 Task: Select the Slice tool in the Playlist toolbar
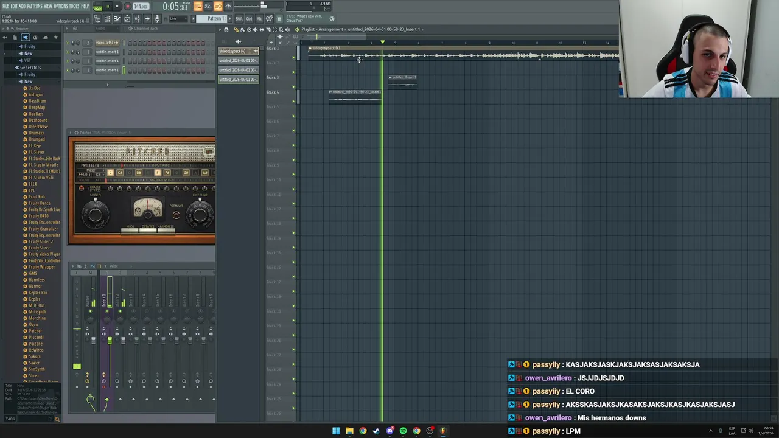pyautogui.click(x=268, y=29)
